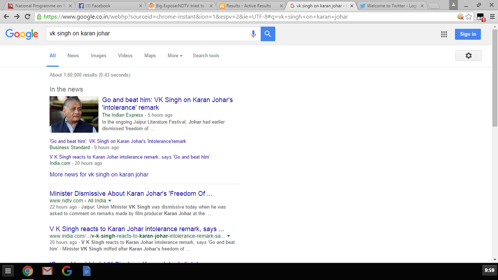Image resolution: width=498 pixels, height=280 pixels.
Task: Open the Google apps grid
Action: 444,34
